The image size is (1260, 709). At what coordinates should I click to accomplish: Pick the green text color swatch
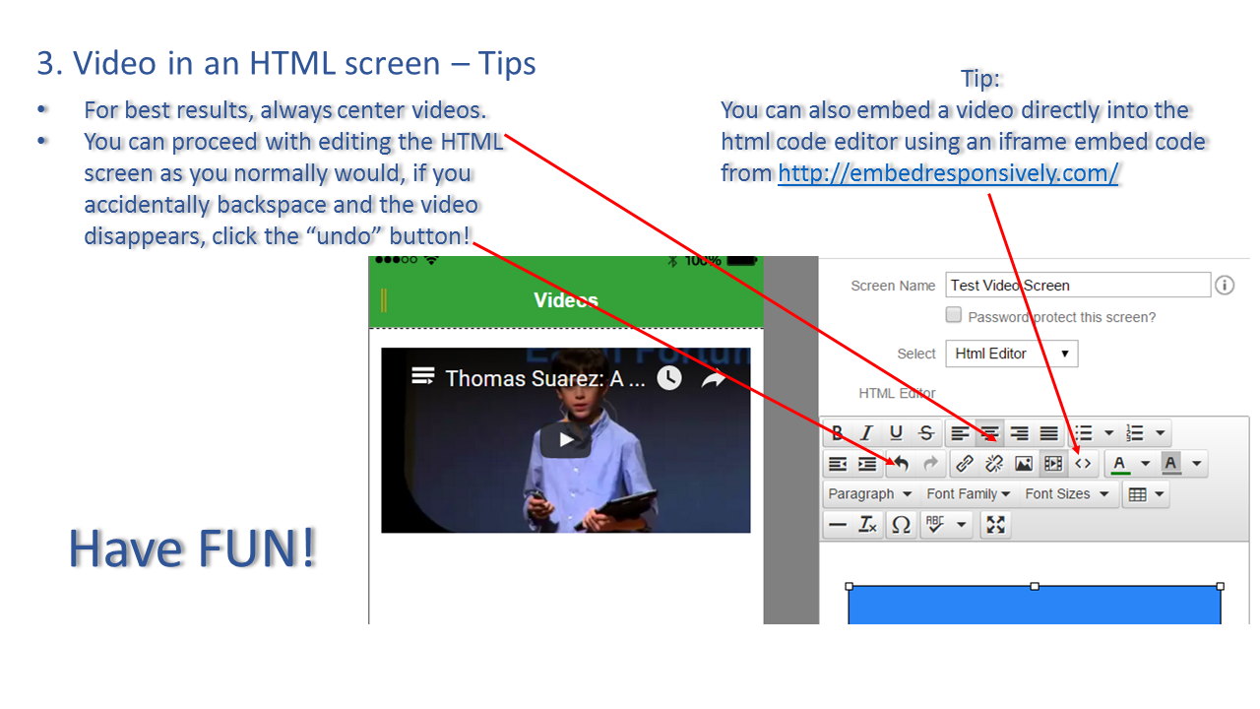pos(1119,464)
